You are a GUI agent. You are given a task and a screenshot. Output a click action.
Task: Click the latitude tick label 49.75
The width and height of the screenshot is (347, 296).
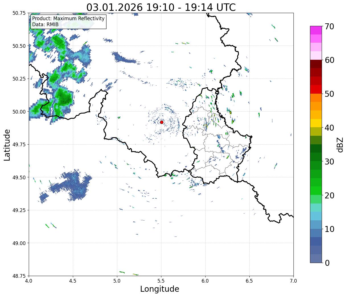click(x=19, y=145)
